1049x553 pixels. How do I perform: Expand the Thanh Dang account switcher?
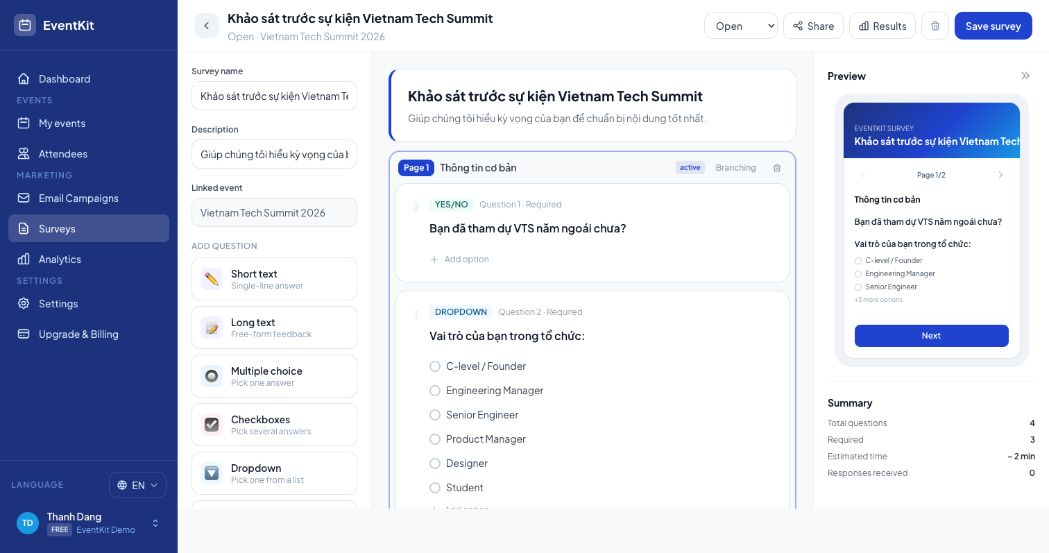pos(155,523)
